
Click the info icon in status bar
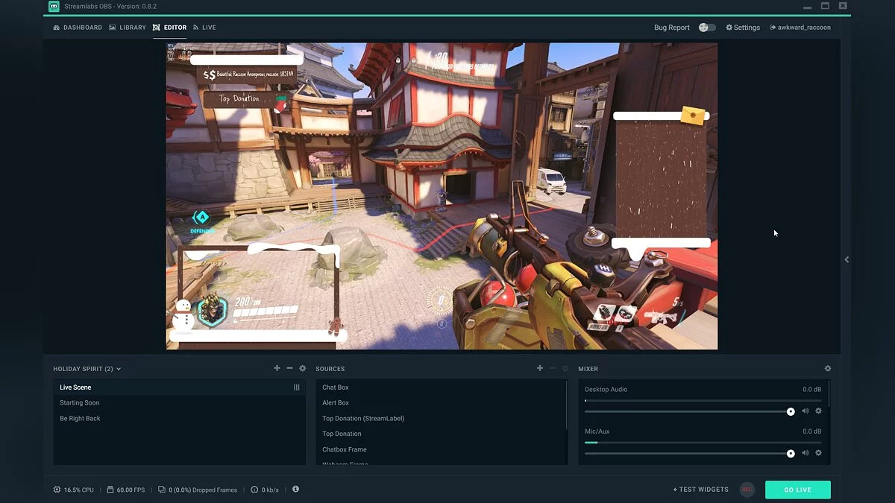pos(295,489)
